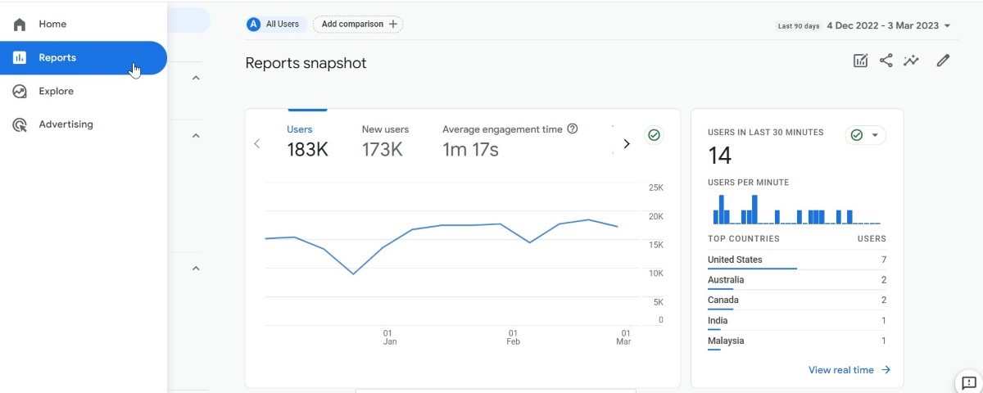Click the pencil edit icon
983x393 pixels.
pos(943,61)
